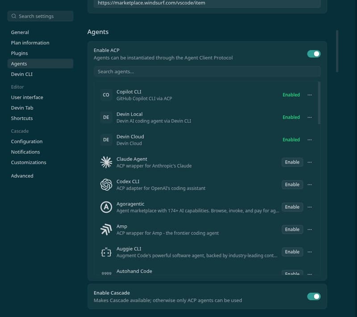Click the Autohand Code icon
This screenshot has width=357, height=317.
[x=106, y=273]
